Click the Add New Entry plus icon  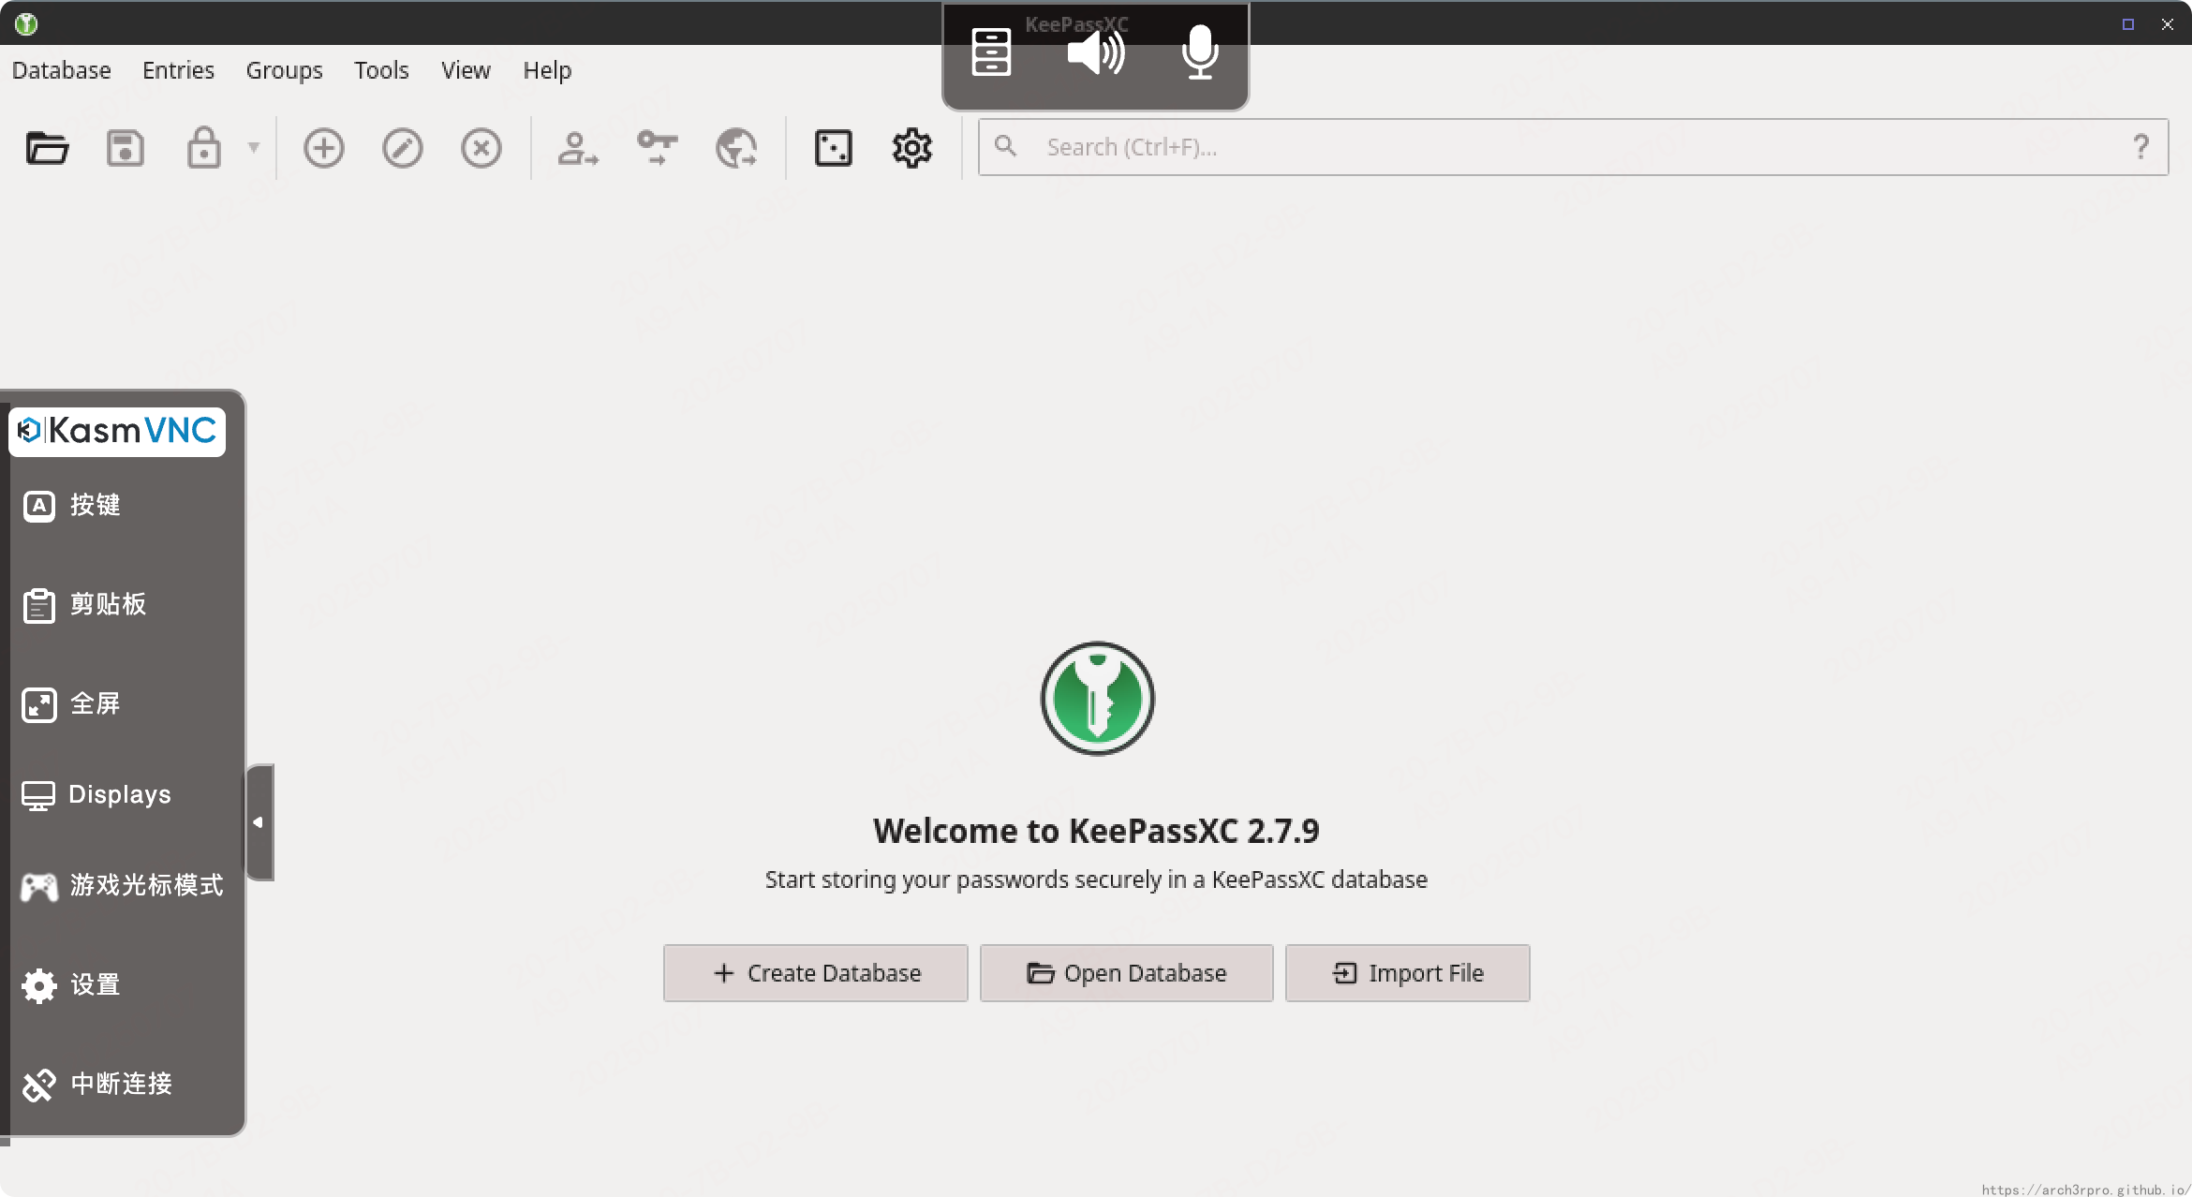point(324,148)
